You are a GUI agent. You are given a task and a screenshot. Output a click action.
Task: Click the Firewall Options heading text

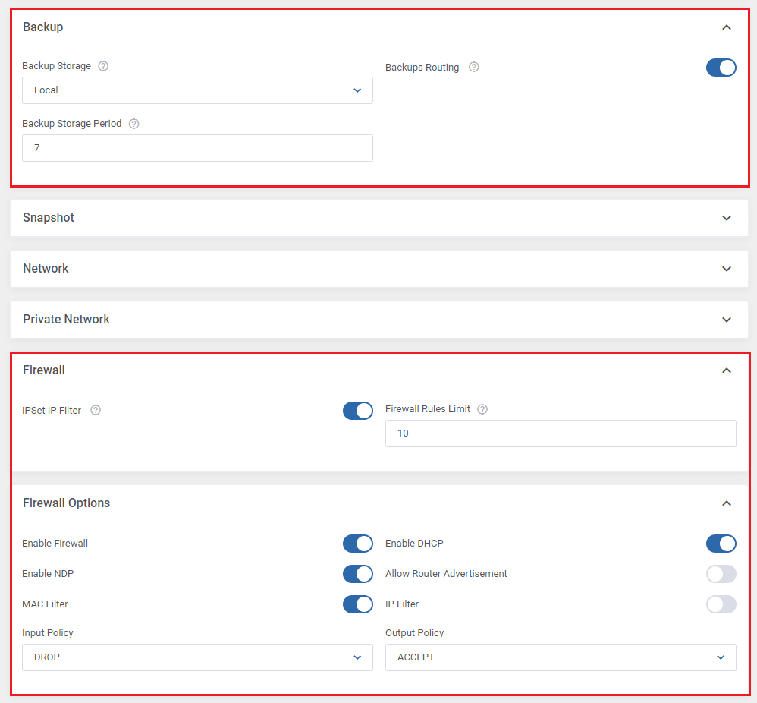point(66,503)
